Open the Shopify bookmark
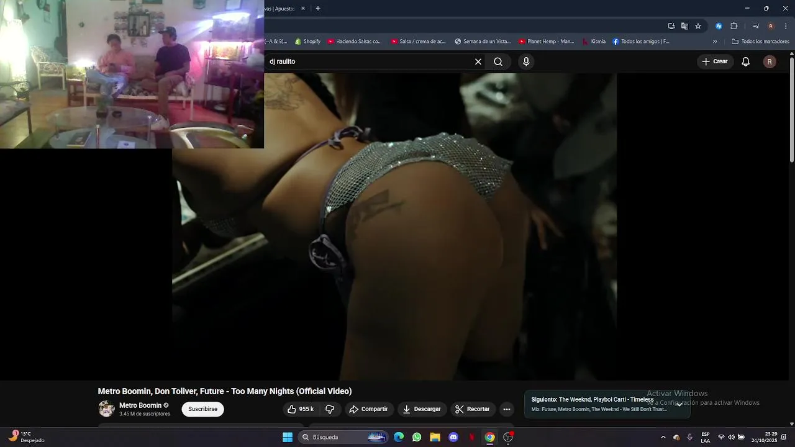Screen dimensions: 795x447 [308, 42]
